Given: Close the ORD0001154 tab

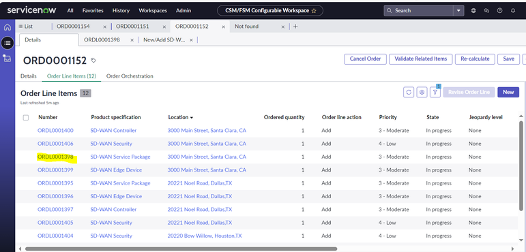Looking at the screenshot, I should 105,27.
